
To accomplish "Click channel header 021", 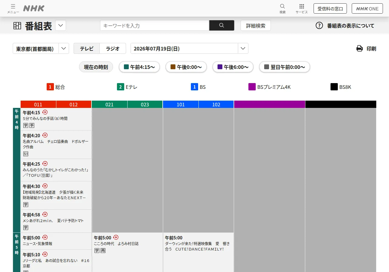I will coord(109,105).
